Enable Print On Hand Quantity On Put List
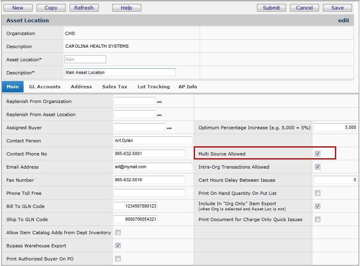Screen dimensions: 360x266 [x=317, y=193]
